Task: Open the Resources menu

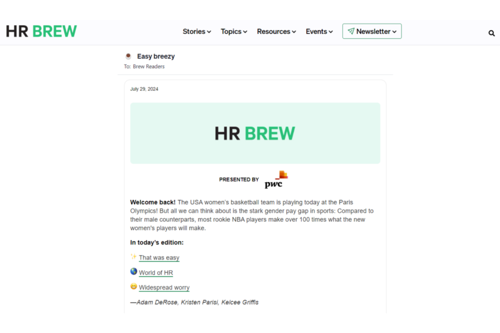Action: pyautogui.click(x=277, y=31)
